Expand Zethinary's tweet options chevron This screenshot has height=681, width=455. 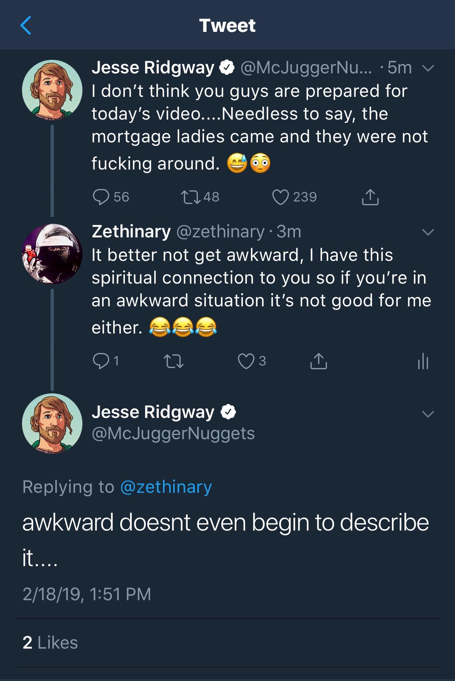pyautogui.click(x=428, y=233)
